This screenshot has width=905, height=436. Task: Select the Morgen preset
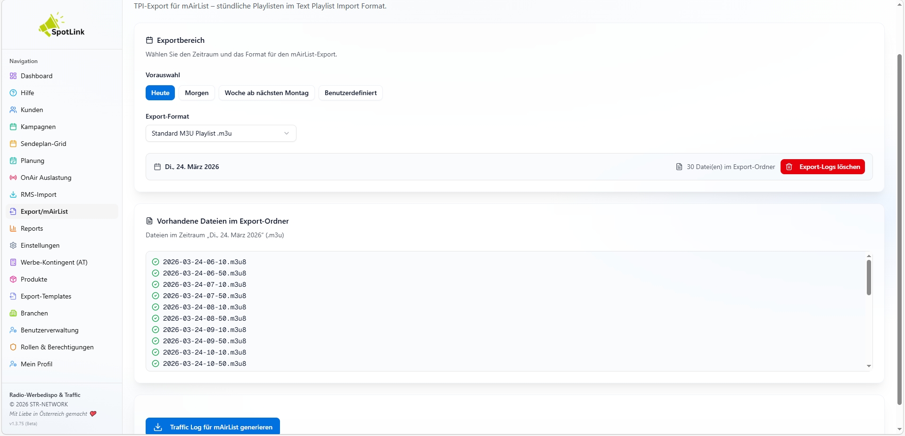click(x=197, y=93)
